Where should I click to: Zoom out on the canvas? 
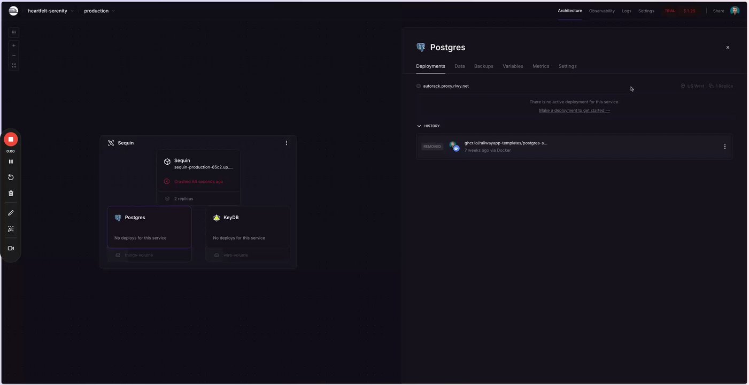pos(14,56)
